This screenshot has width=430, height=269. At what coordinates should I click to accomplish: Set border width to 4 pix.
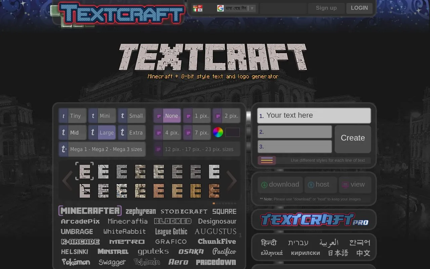tap(167, 132)
